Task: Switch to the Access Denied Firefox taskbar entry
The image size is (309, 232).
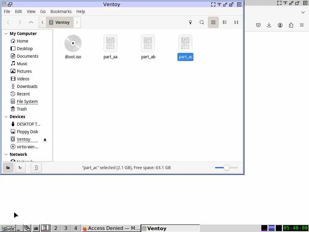Action: pos(111,228)
